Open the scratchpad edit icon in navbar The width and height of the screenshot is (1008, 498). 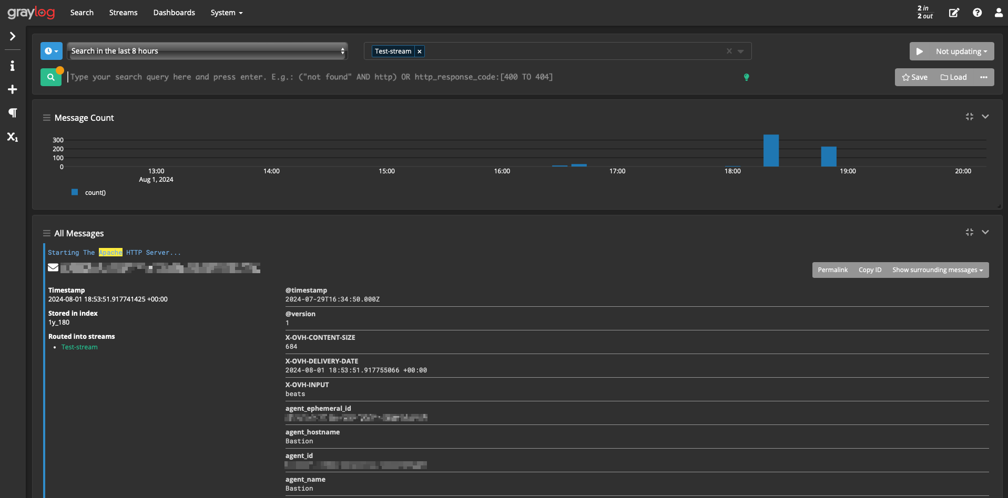pyautogui.click(x=954, y=13)
